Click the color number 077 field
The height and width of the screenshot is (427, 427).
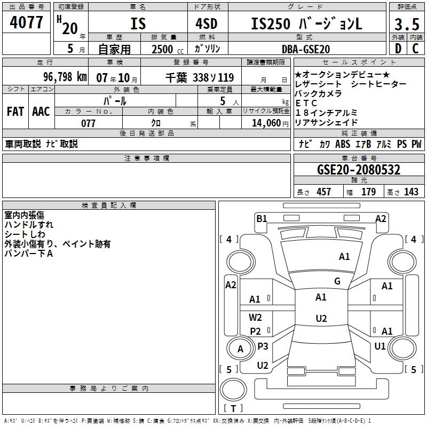click(88, 123)
